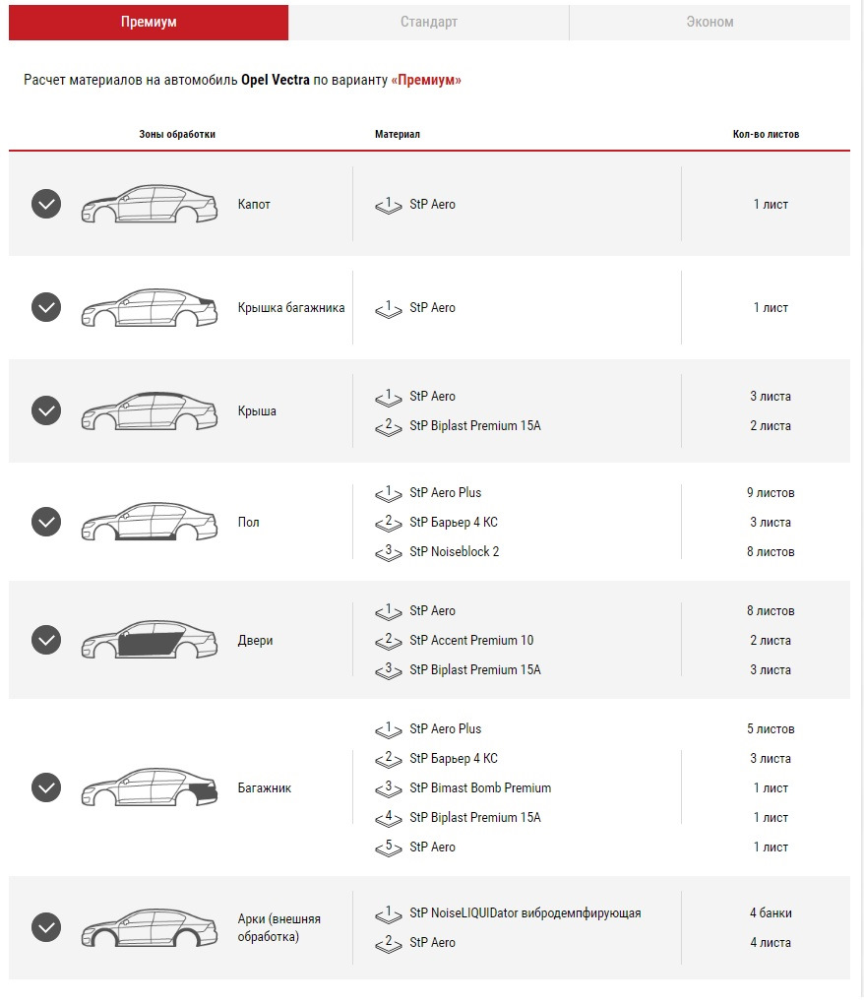
Task: Click the rear-highlighted car icon for Багажник
Action: click(149, 787)
